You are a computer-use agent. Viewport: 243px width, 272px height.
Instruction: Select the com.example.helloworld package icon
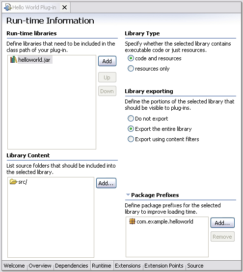click(132, 222)
